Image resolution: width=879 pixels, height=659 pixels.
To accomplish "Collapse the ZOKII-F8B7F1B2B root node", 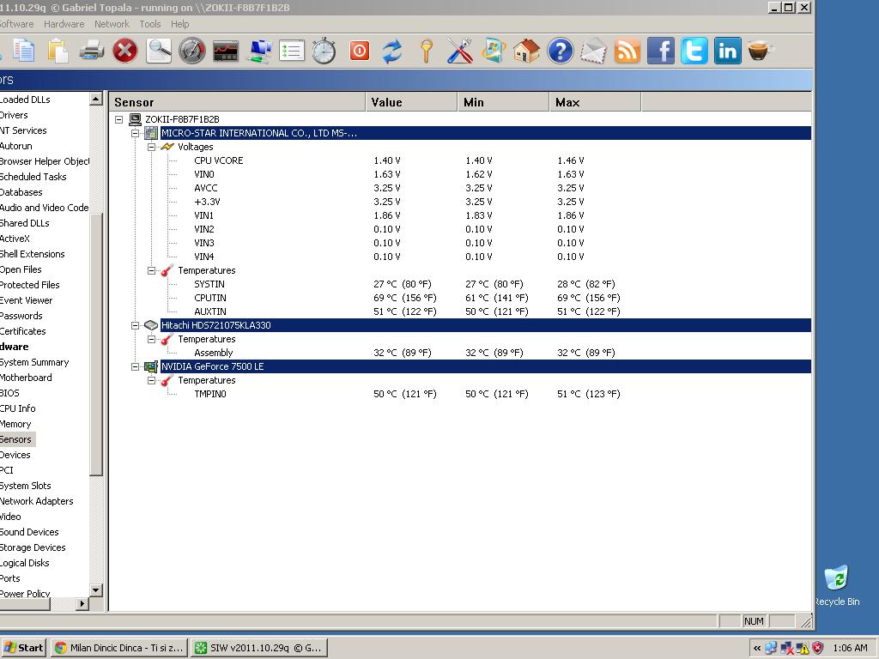I will coord(118,119).
